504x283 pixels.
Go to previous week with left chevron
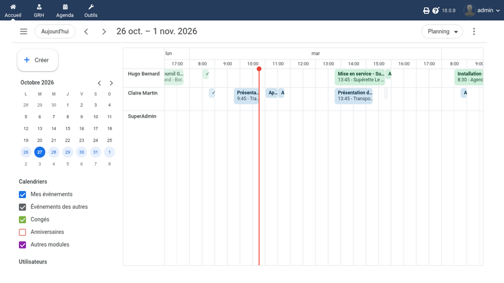click(x=86, y=31)
